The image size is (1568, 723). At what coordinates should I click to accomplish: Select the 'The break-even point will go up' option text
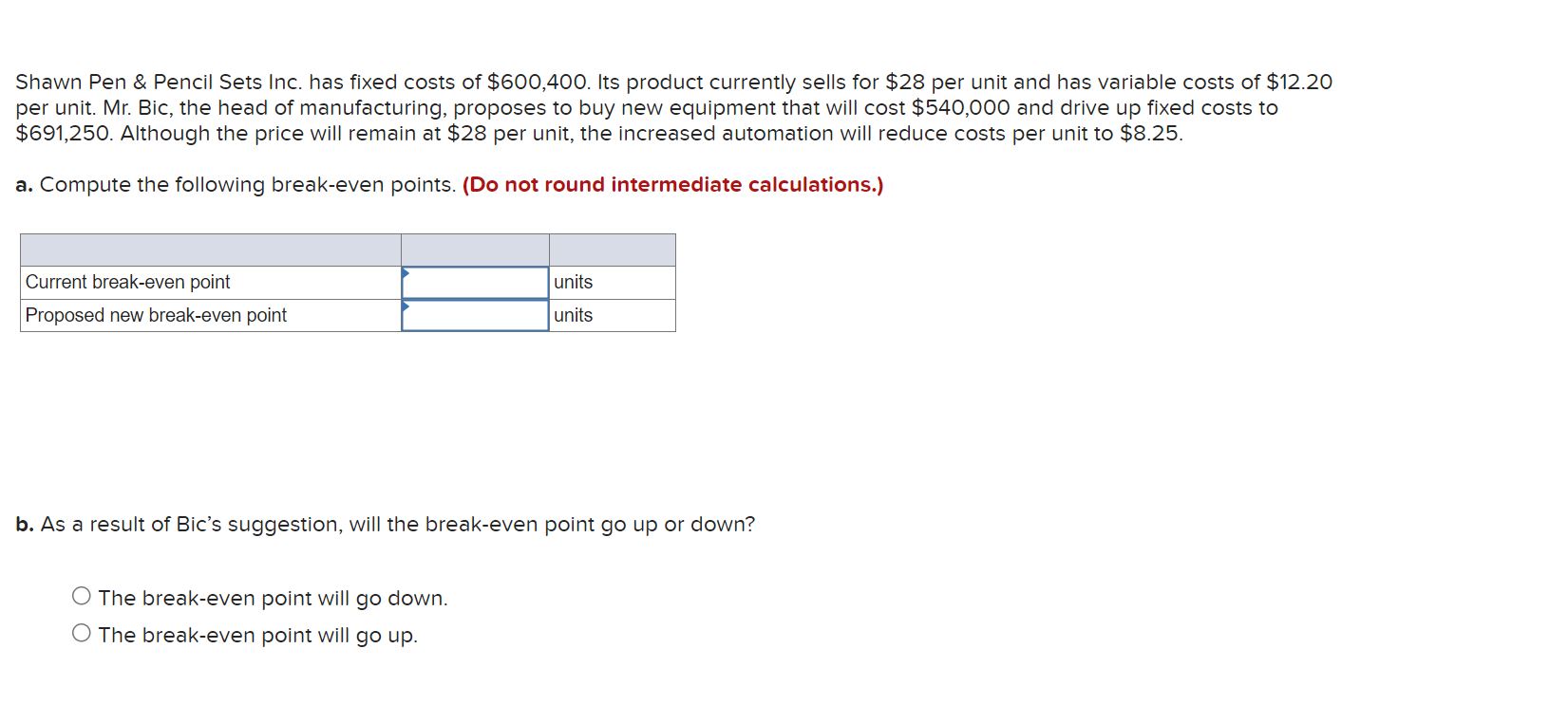pos(257,635)
